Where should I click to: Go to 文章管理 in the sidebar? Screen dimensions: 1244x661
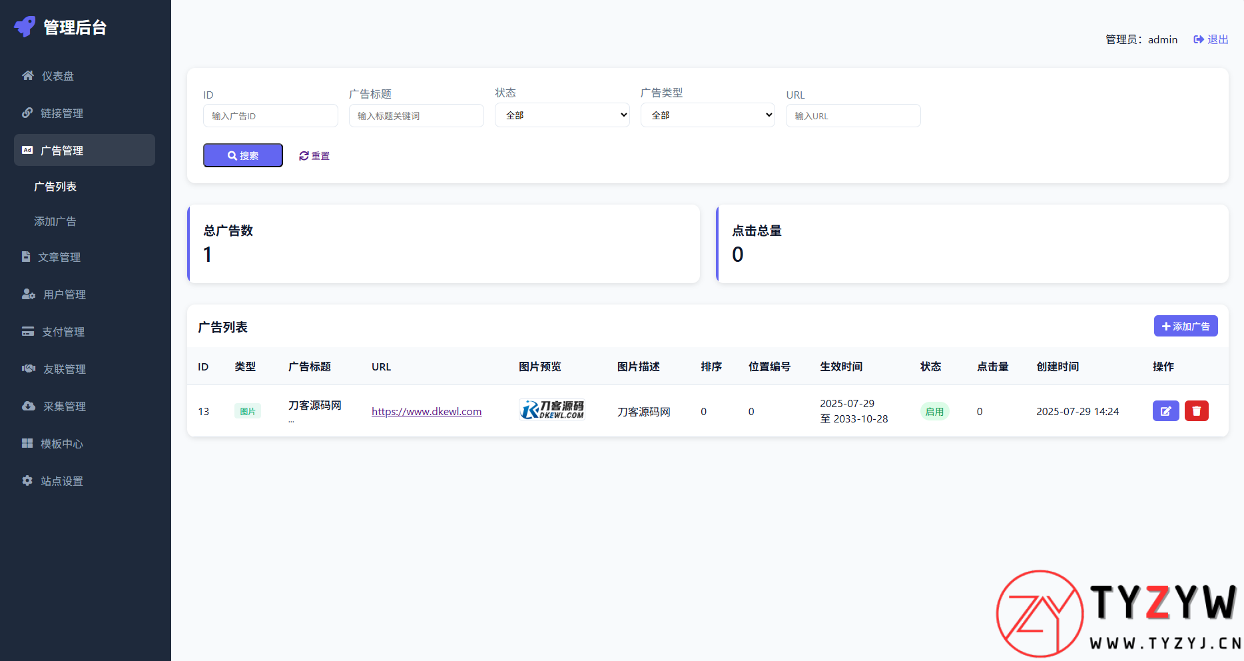59,257
